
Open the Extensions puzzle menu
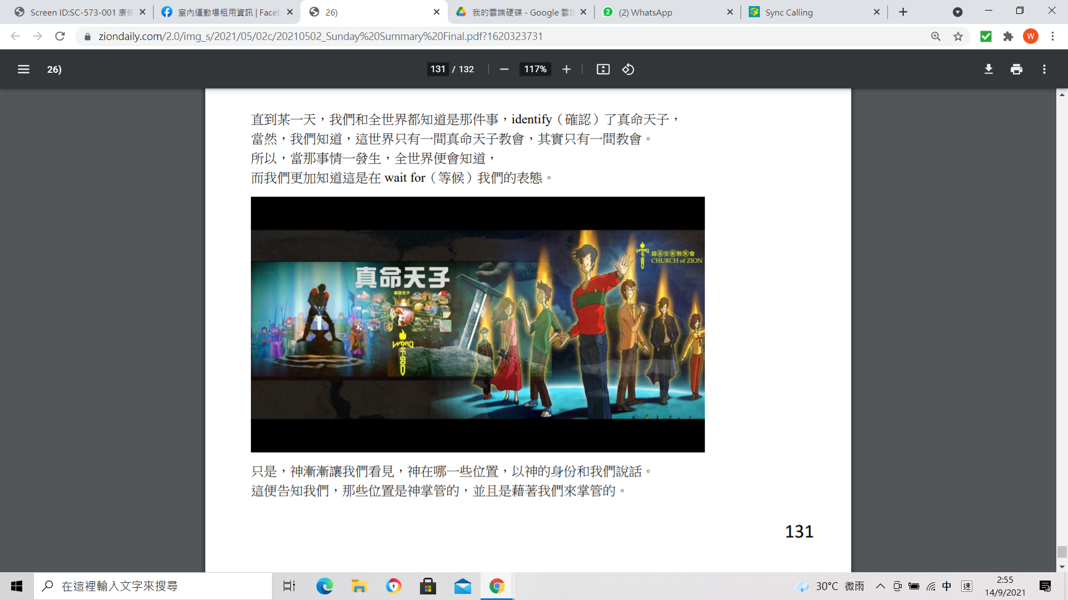pyautogui.click(x=1008, y=37)
